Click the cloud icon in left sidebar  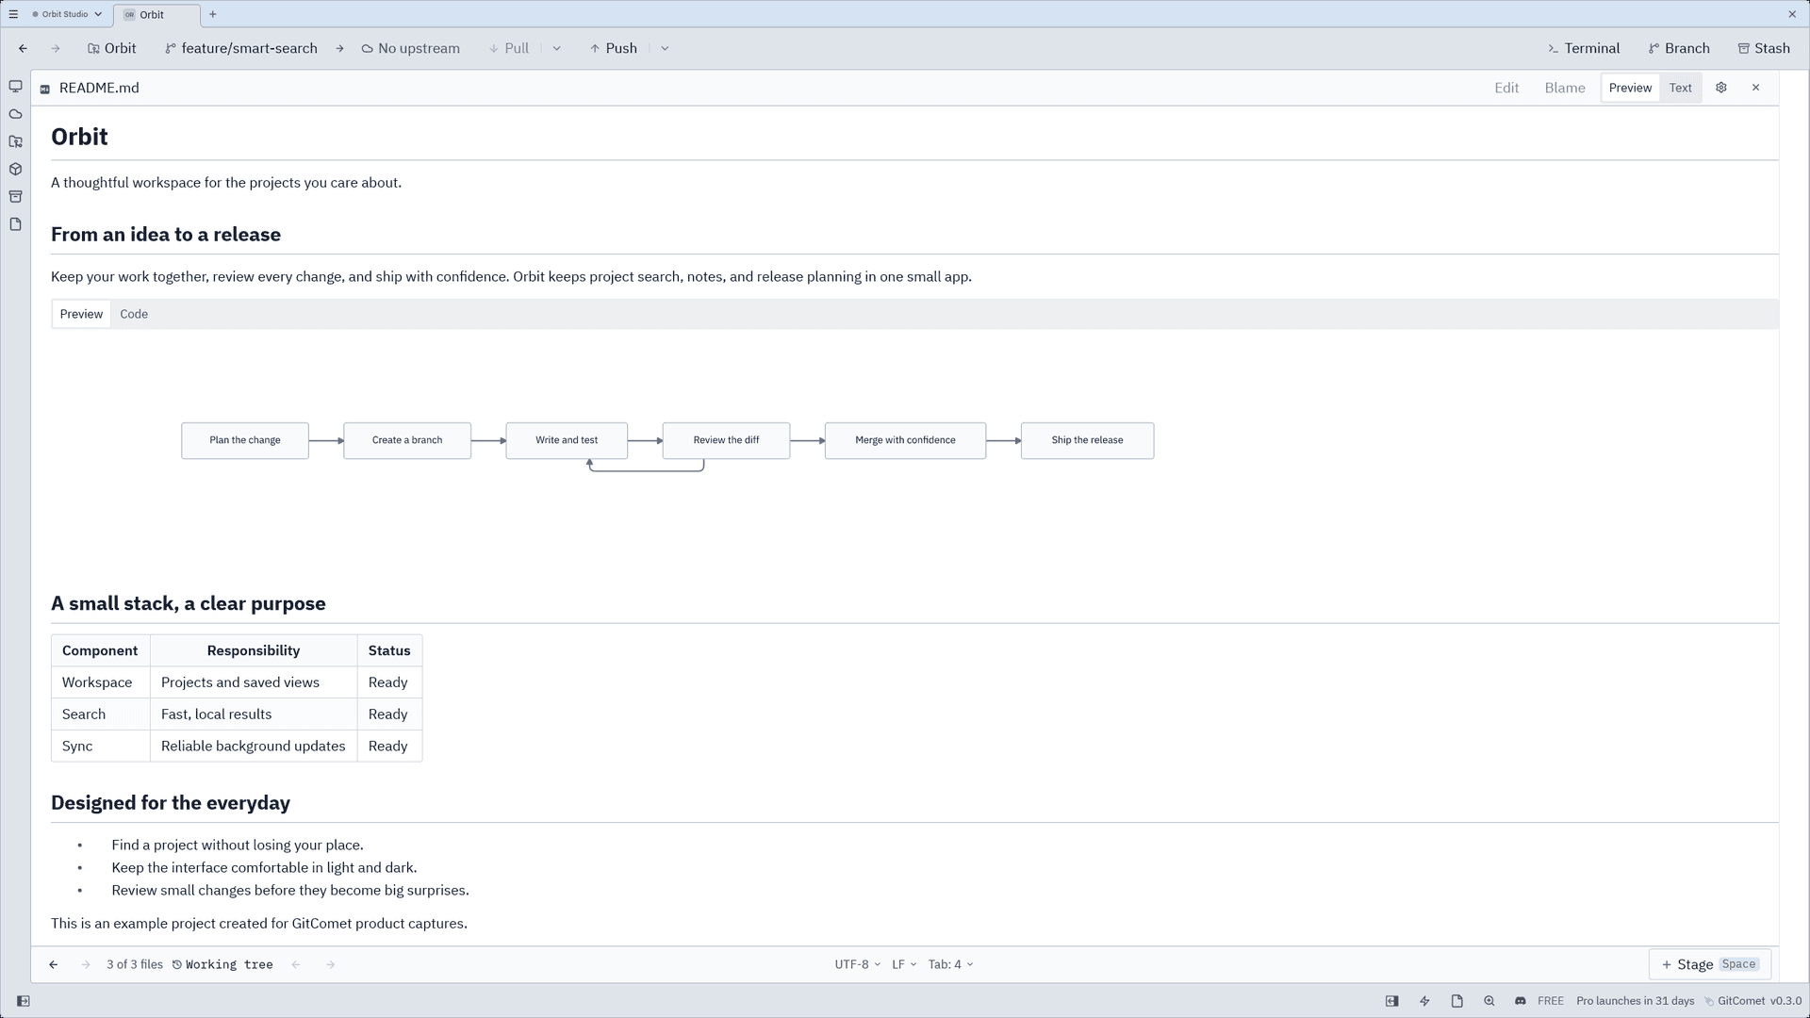15,114
